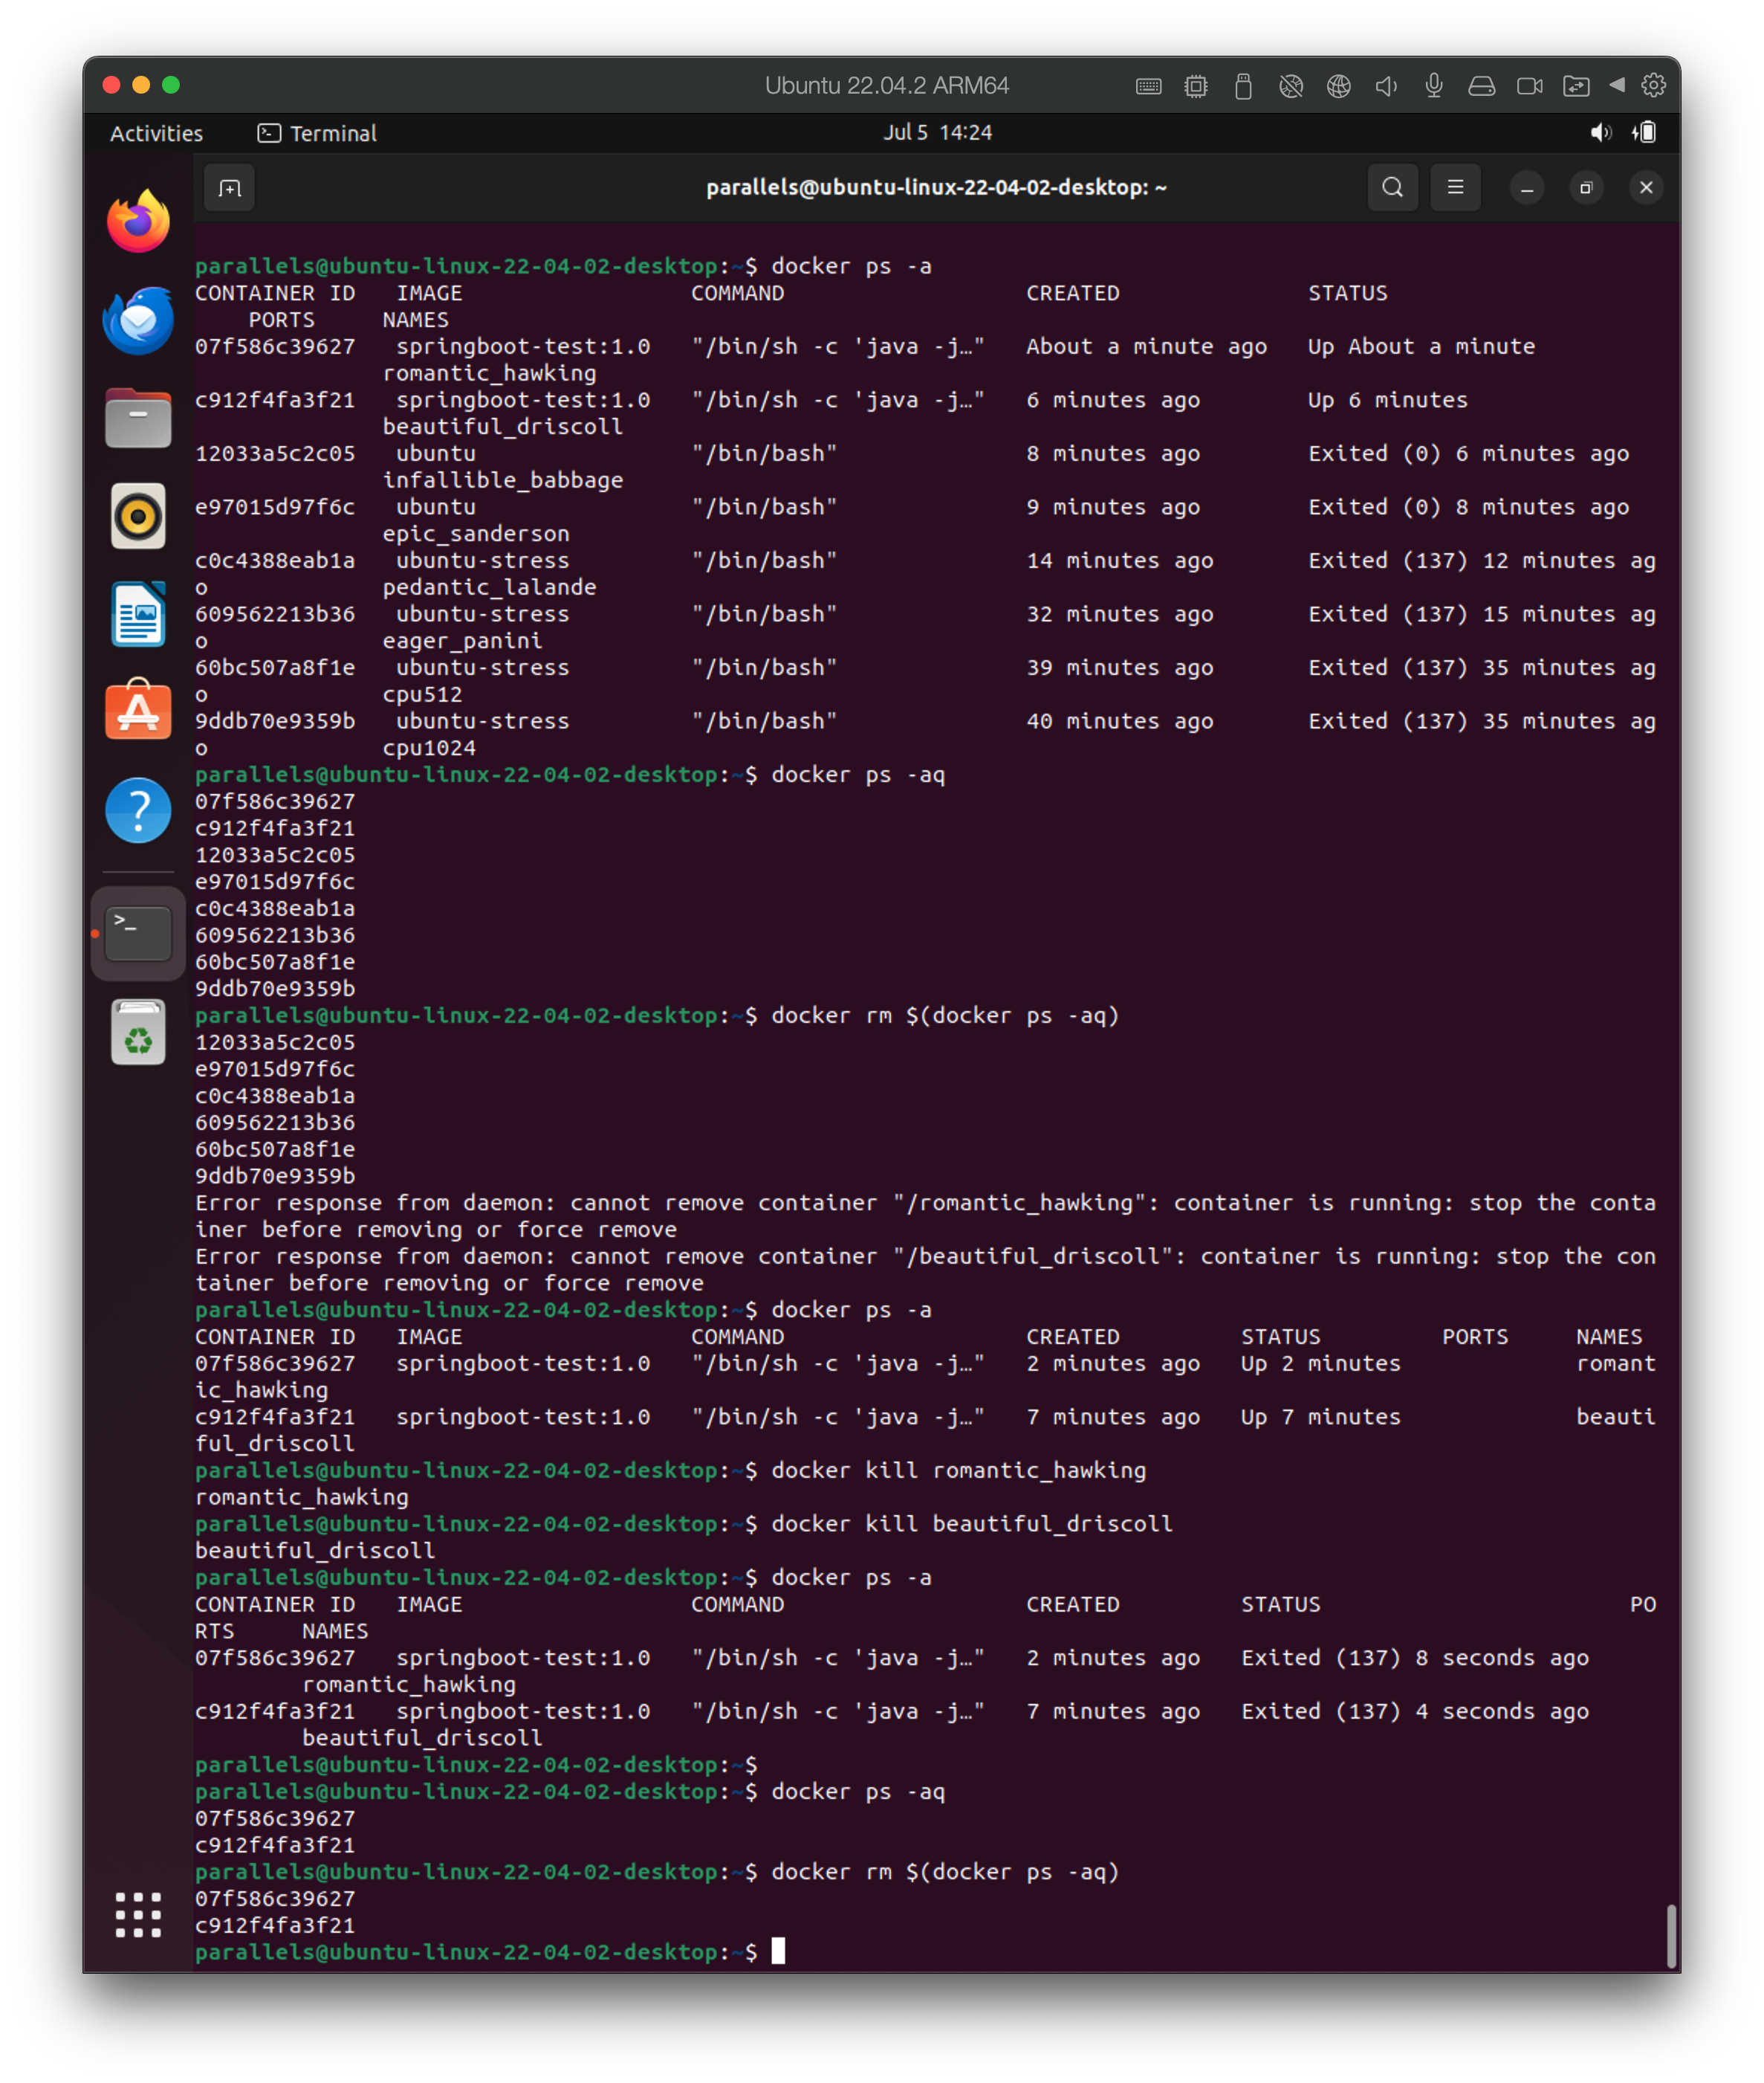
Task: Click the first 'docker rm $(docker ps -aq)' command
Action: point(945,1015)
